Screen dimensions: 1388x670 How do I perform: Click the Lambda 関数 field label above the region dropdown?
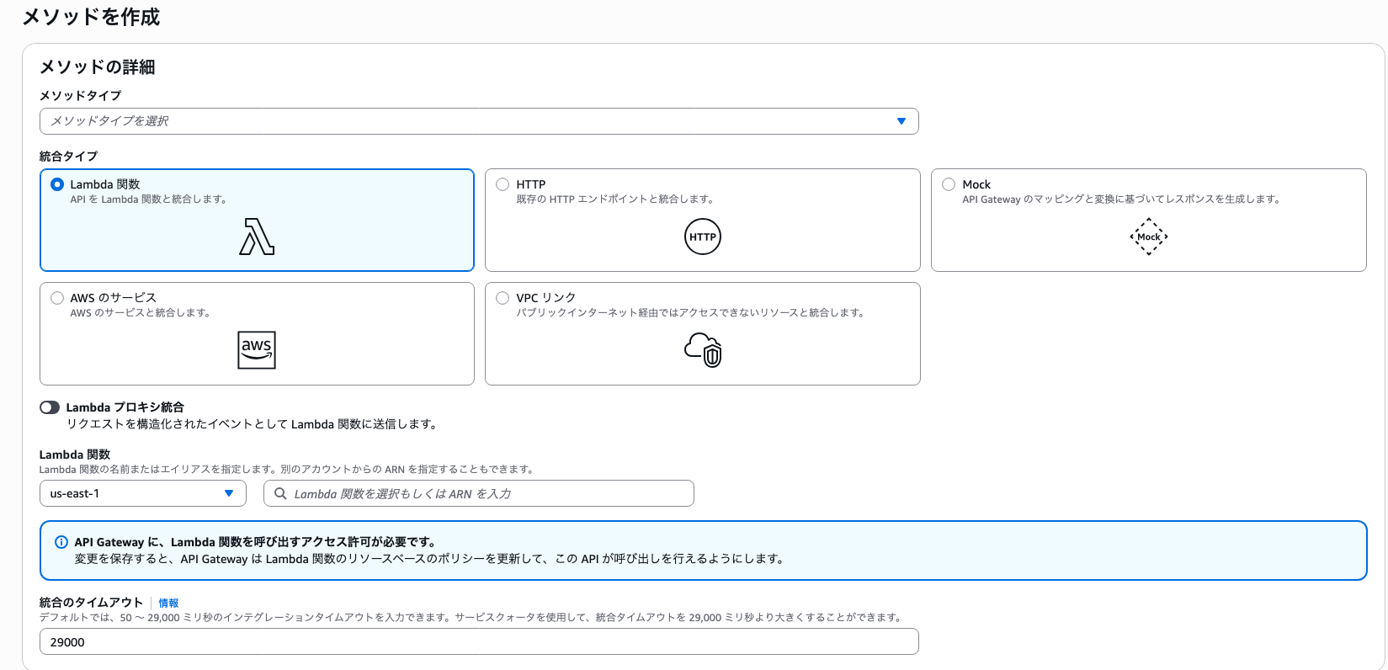tap(75, 455)
